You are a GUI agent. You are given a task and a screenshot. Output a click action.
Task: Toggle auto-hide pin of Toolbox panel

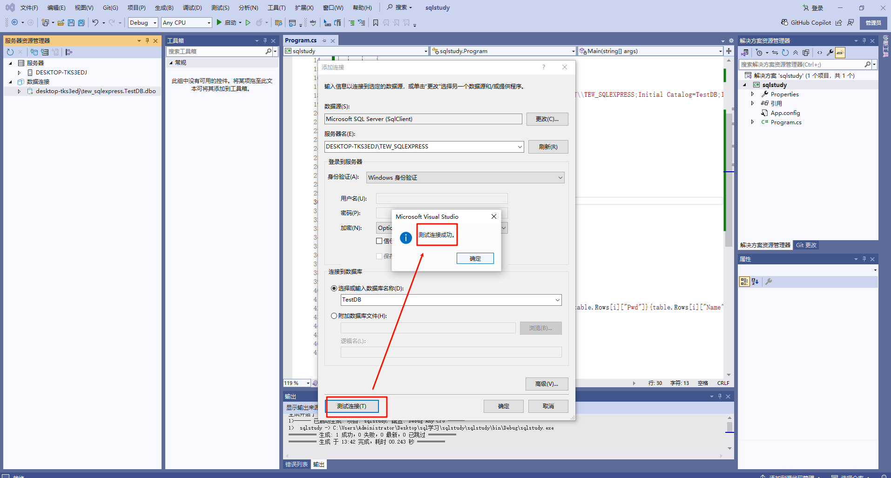click(265, 40)
